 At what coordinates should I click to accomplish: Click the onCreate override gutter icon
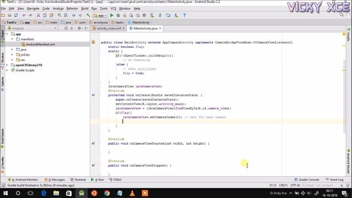[94, 95]
